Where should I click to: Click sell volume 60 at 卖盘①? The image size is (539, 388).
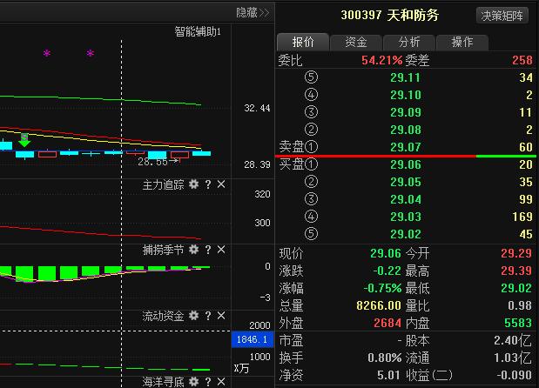pyautogui.click(x=526, y=147)
